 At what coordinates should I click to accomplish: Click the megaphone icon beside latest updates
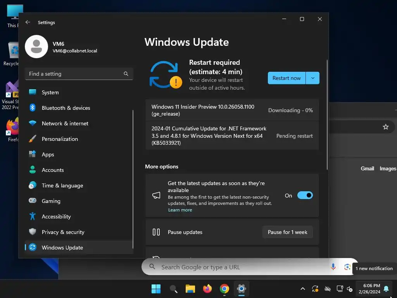click(x=156, y=195)
